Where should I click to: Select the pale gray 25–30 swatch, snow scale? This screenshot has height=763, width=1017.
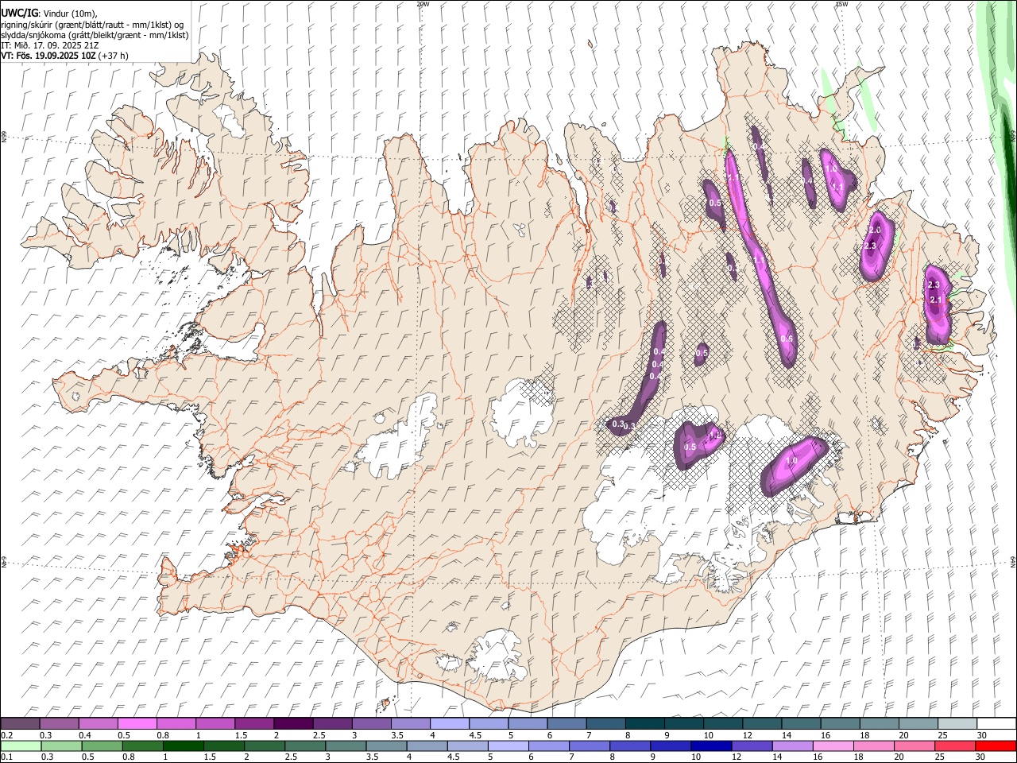tap(957, 723)
